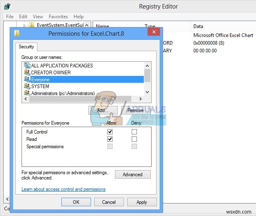Click registry tree scroll up arrow
The width and height of the screenshot is (256, 216).
click(x=87, y=25)
